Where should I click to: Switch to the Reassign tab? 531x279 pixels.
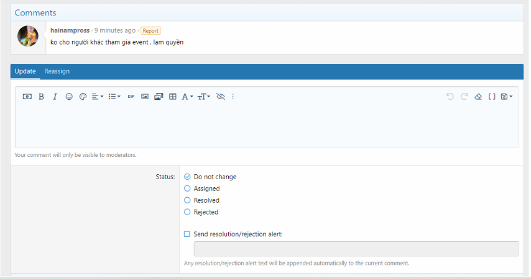coord(57,71)
